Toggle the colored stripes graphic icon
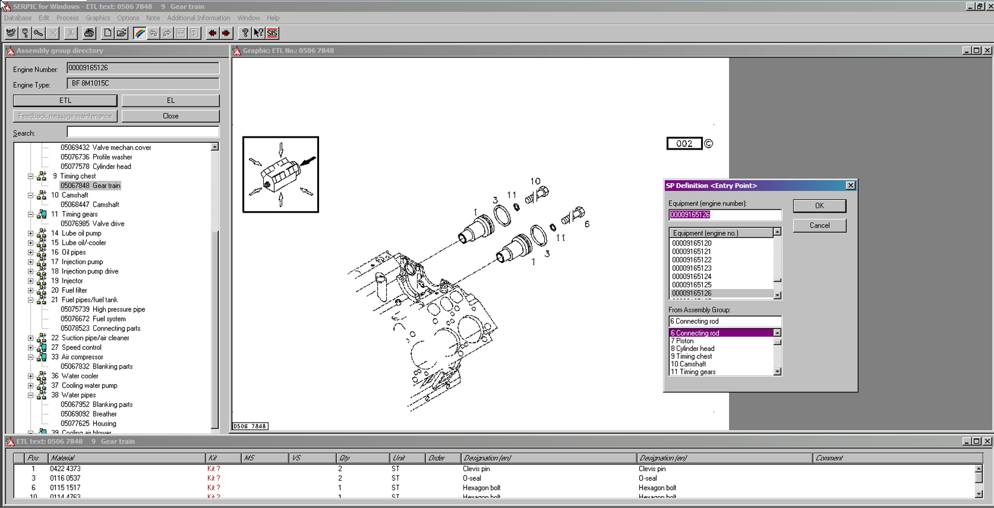The height and width of the screenshot is (508, 994). click(139, 33)
